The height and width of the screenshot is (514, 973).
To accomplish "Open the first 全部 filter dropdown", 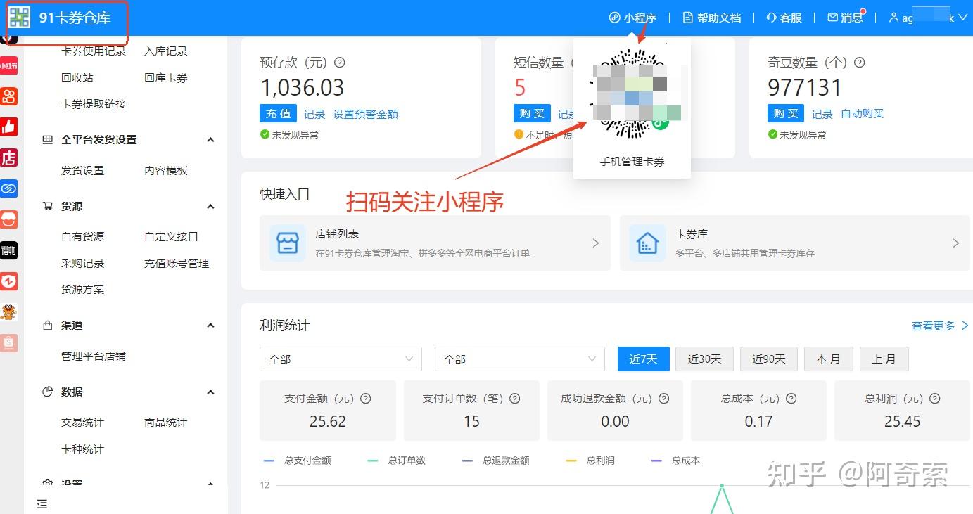I will [340, 359].
